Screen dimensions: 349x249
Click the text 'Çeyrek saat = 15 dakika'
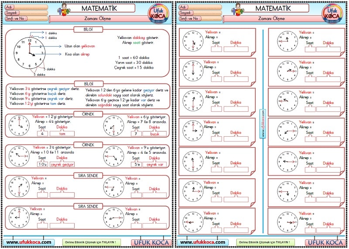point(134,67)
